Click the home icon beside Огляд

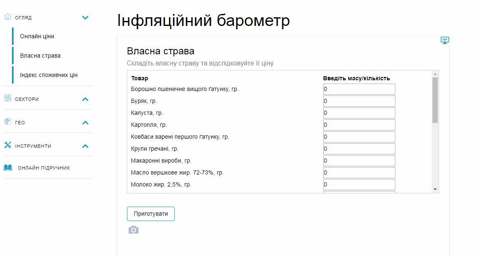[x=7, y=17]
